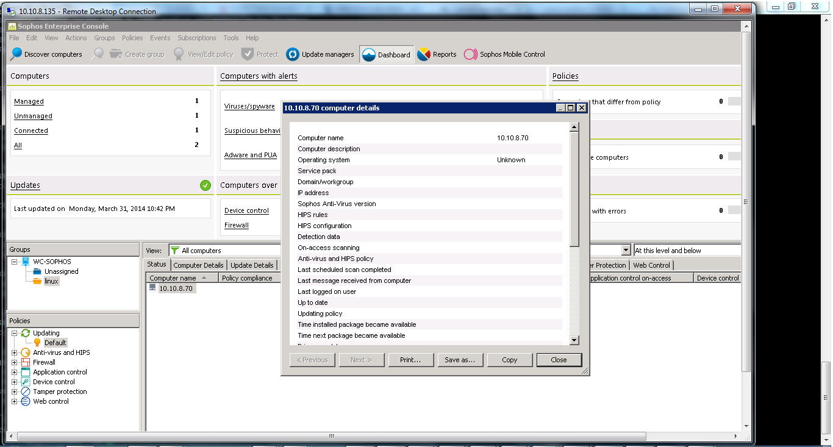Click the Reports pie chart icon
The height and width of the screenshot is (447, 833).
424,54
